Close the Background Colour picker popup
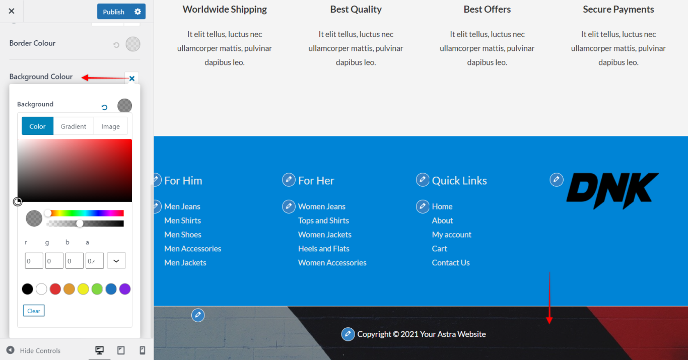688x360 pixels. click(131, 78)
